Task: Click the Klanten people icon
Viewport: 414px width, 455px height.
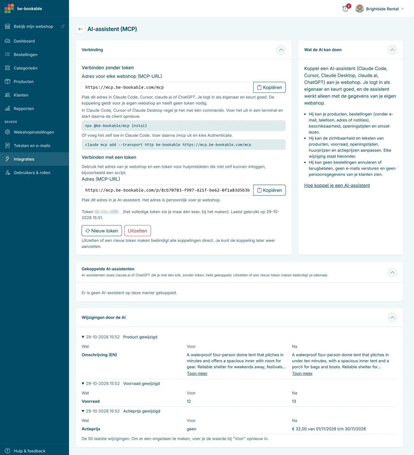Action: [x=8, y=95]
